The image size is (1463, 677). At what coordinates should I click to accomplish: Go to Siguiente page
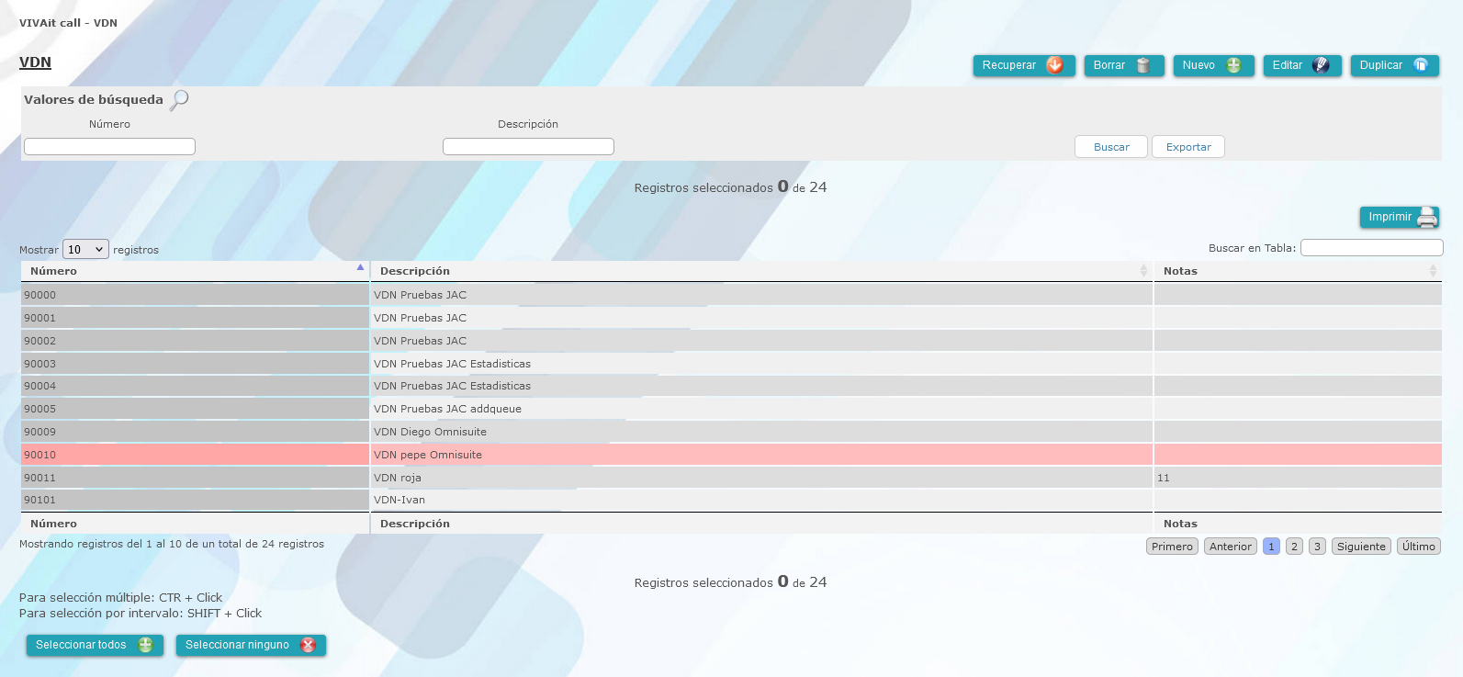pos(1361,547)
